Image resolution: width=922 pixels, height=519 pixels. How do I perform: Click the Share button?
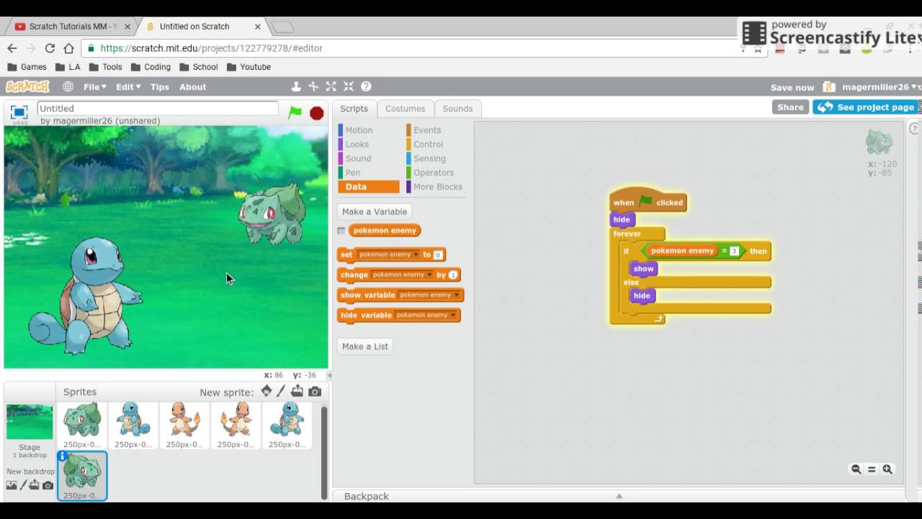pyautogui.click(x=790, y=107)
